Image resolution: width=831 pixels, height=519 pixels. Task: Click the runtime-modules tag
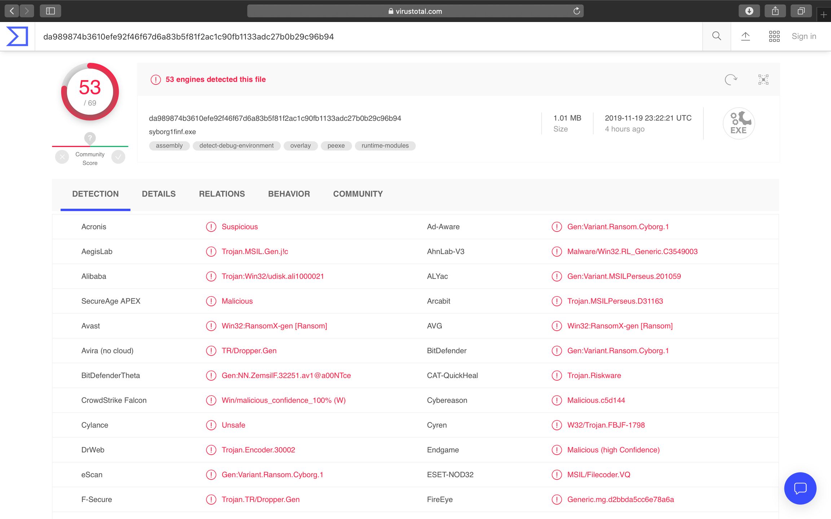385,146
